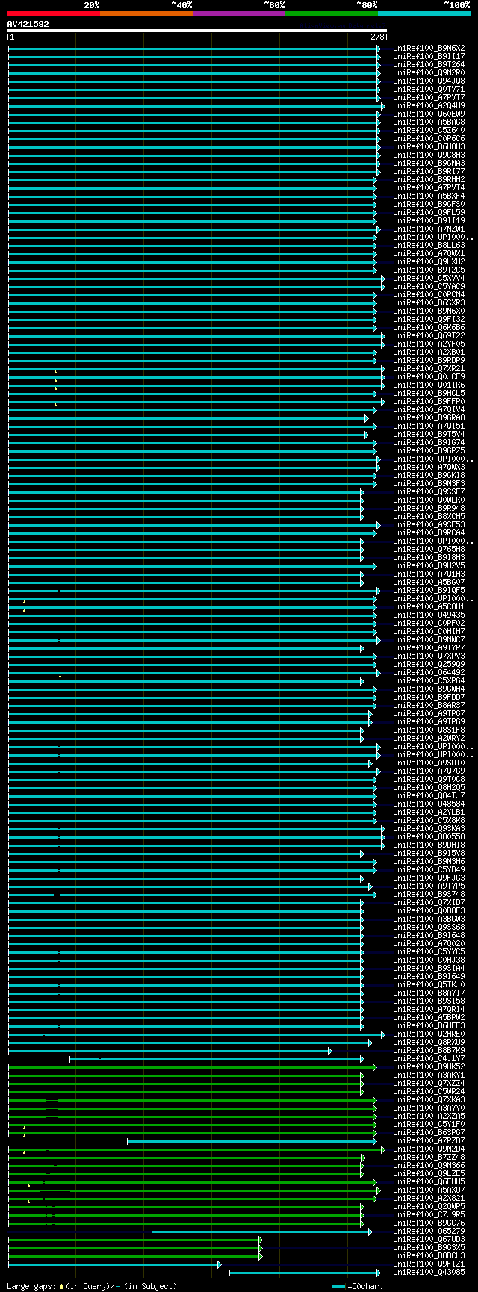Open hit UniRef100_B9T264
Viewport: 478px width, 1292px height.
coord(429,64)
